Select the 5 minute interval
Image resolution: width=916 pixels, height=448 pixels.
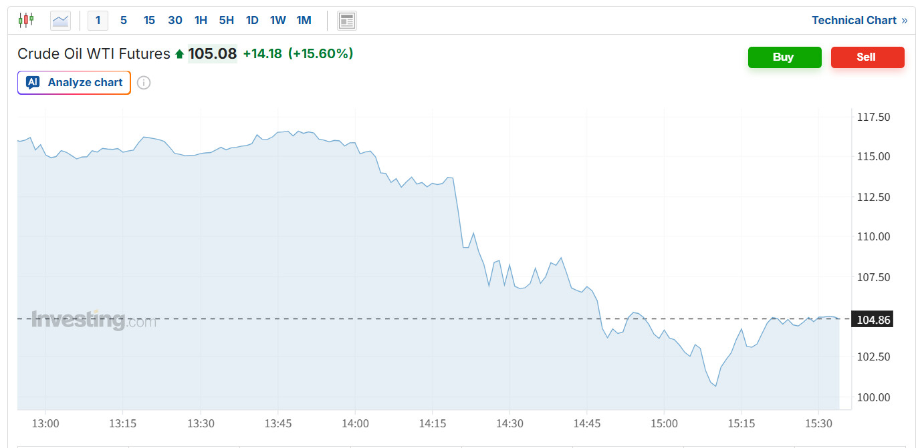(124, 21)
